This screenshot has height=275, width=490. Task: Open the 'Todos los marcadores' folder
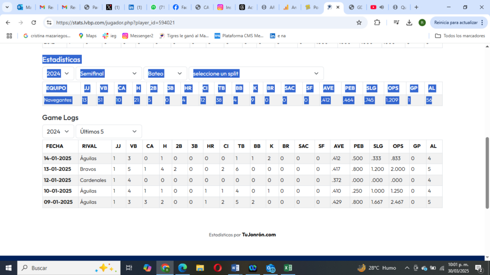coord(459,36)
